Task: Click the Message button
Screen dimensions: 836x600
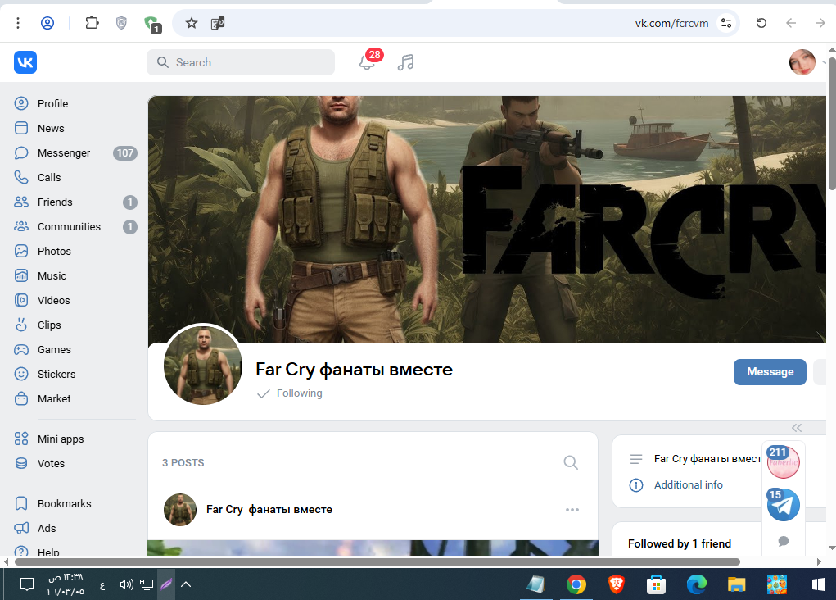Action: 770,371
